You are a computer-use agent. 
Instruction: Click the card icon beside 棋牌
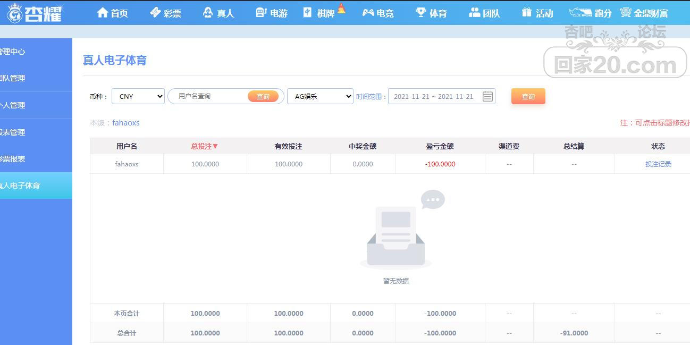(x=308, y=12)
